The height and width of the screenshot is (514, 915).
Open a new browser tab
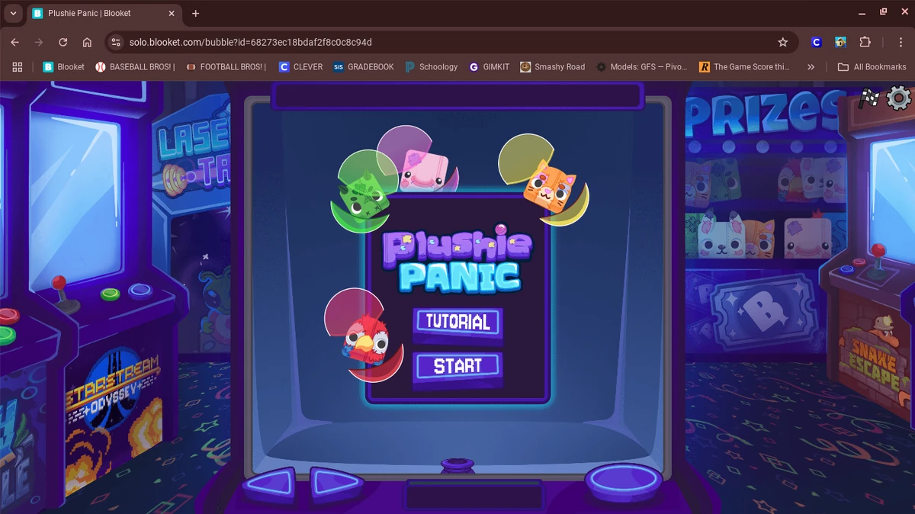tap(194, 13)
